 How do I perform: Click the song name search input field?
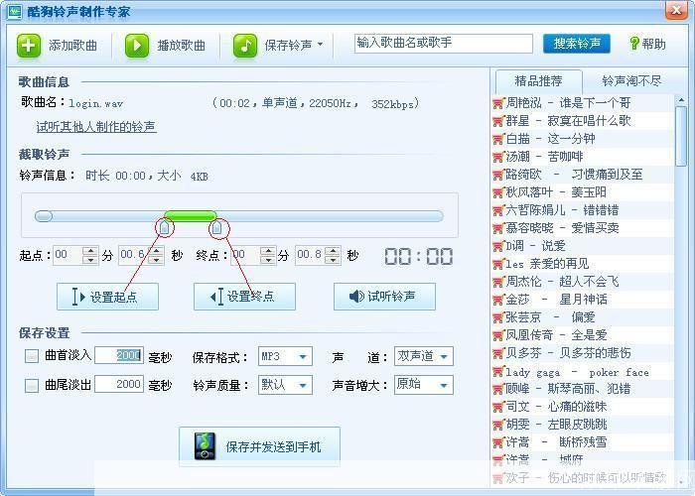(444, 44)
